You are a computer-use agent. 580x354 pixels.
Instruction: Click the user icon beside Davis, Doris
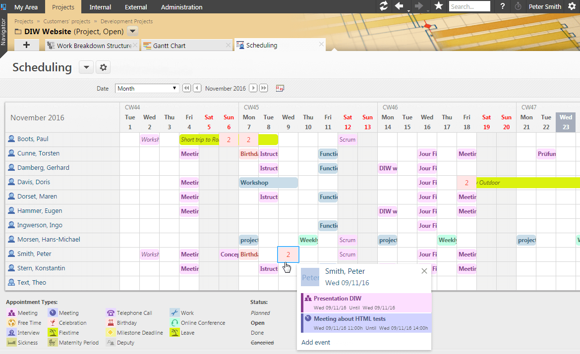click(11, 182)
